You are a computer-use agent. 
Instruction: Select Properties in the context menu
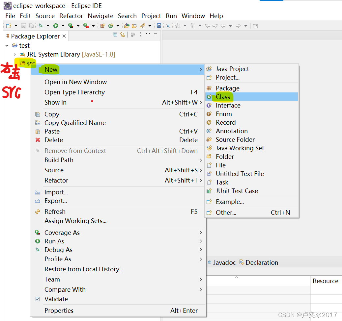tap(118, 311)
